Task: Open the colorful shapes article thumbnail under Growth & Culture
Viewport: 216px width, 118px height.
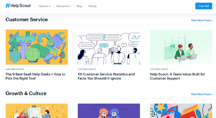Action: click(181, 111)
